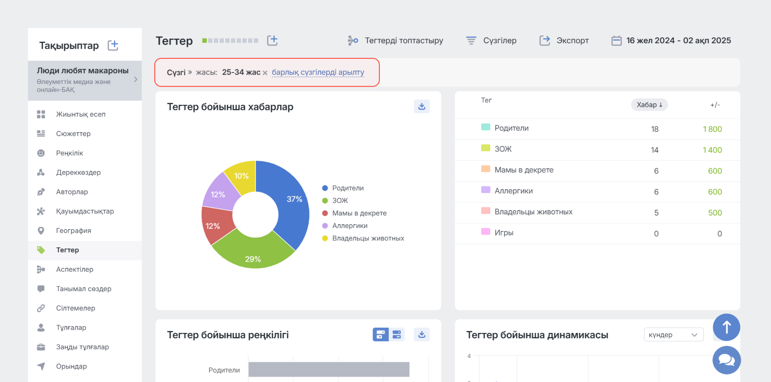771x382 pixels.
Task: Click the Аспектілер sidebar icon
Action: tap(41, 269)
